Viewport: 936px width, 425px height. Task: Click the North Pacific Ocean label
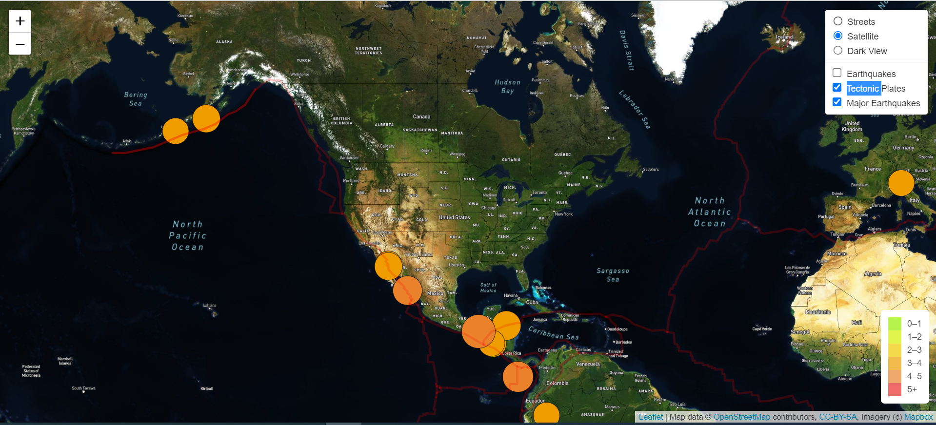(x=188, y=235)
